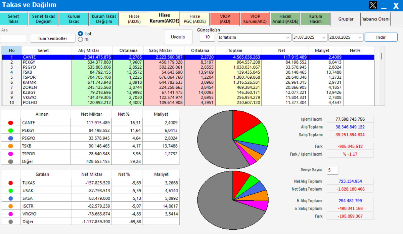Screen dimensions: 403x234
Task: Expand the 28.08.2025 end date dropdown
Action: 346,37
